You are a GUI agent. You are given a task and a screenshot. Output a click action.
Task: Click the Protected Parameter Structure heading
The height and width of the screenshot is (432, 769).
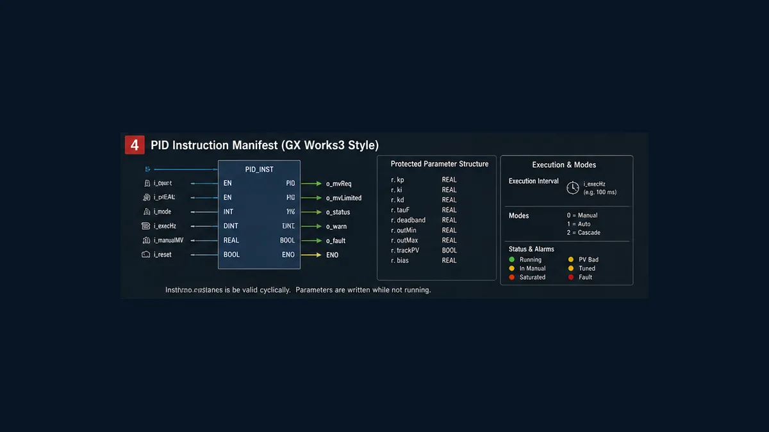click(x=440, y=164)
